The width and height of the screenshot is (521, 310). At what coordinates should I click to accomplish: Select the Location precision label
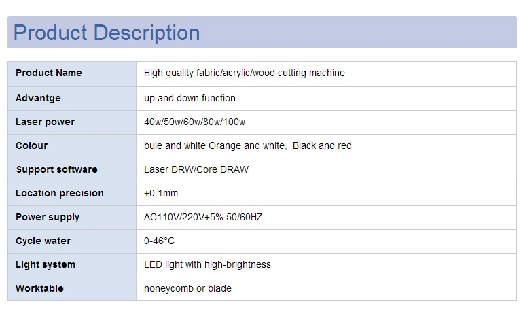click(60, 193)
